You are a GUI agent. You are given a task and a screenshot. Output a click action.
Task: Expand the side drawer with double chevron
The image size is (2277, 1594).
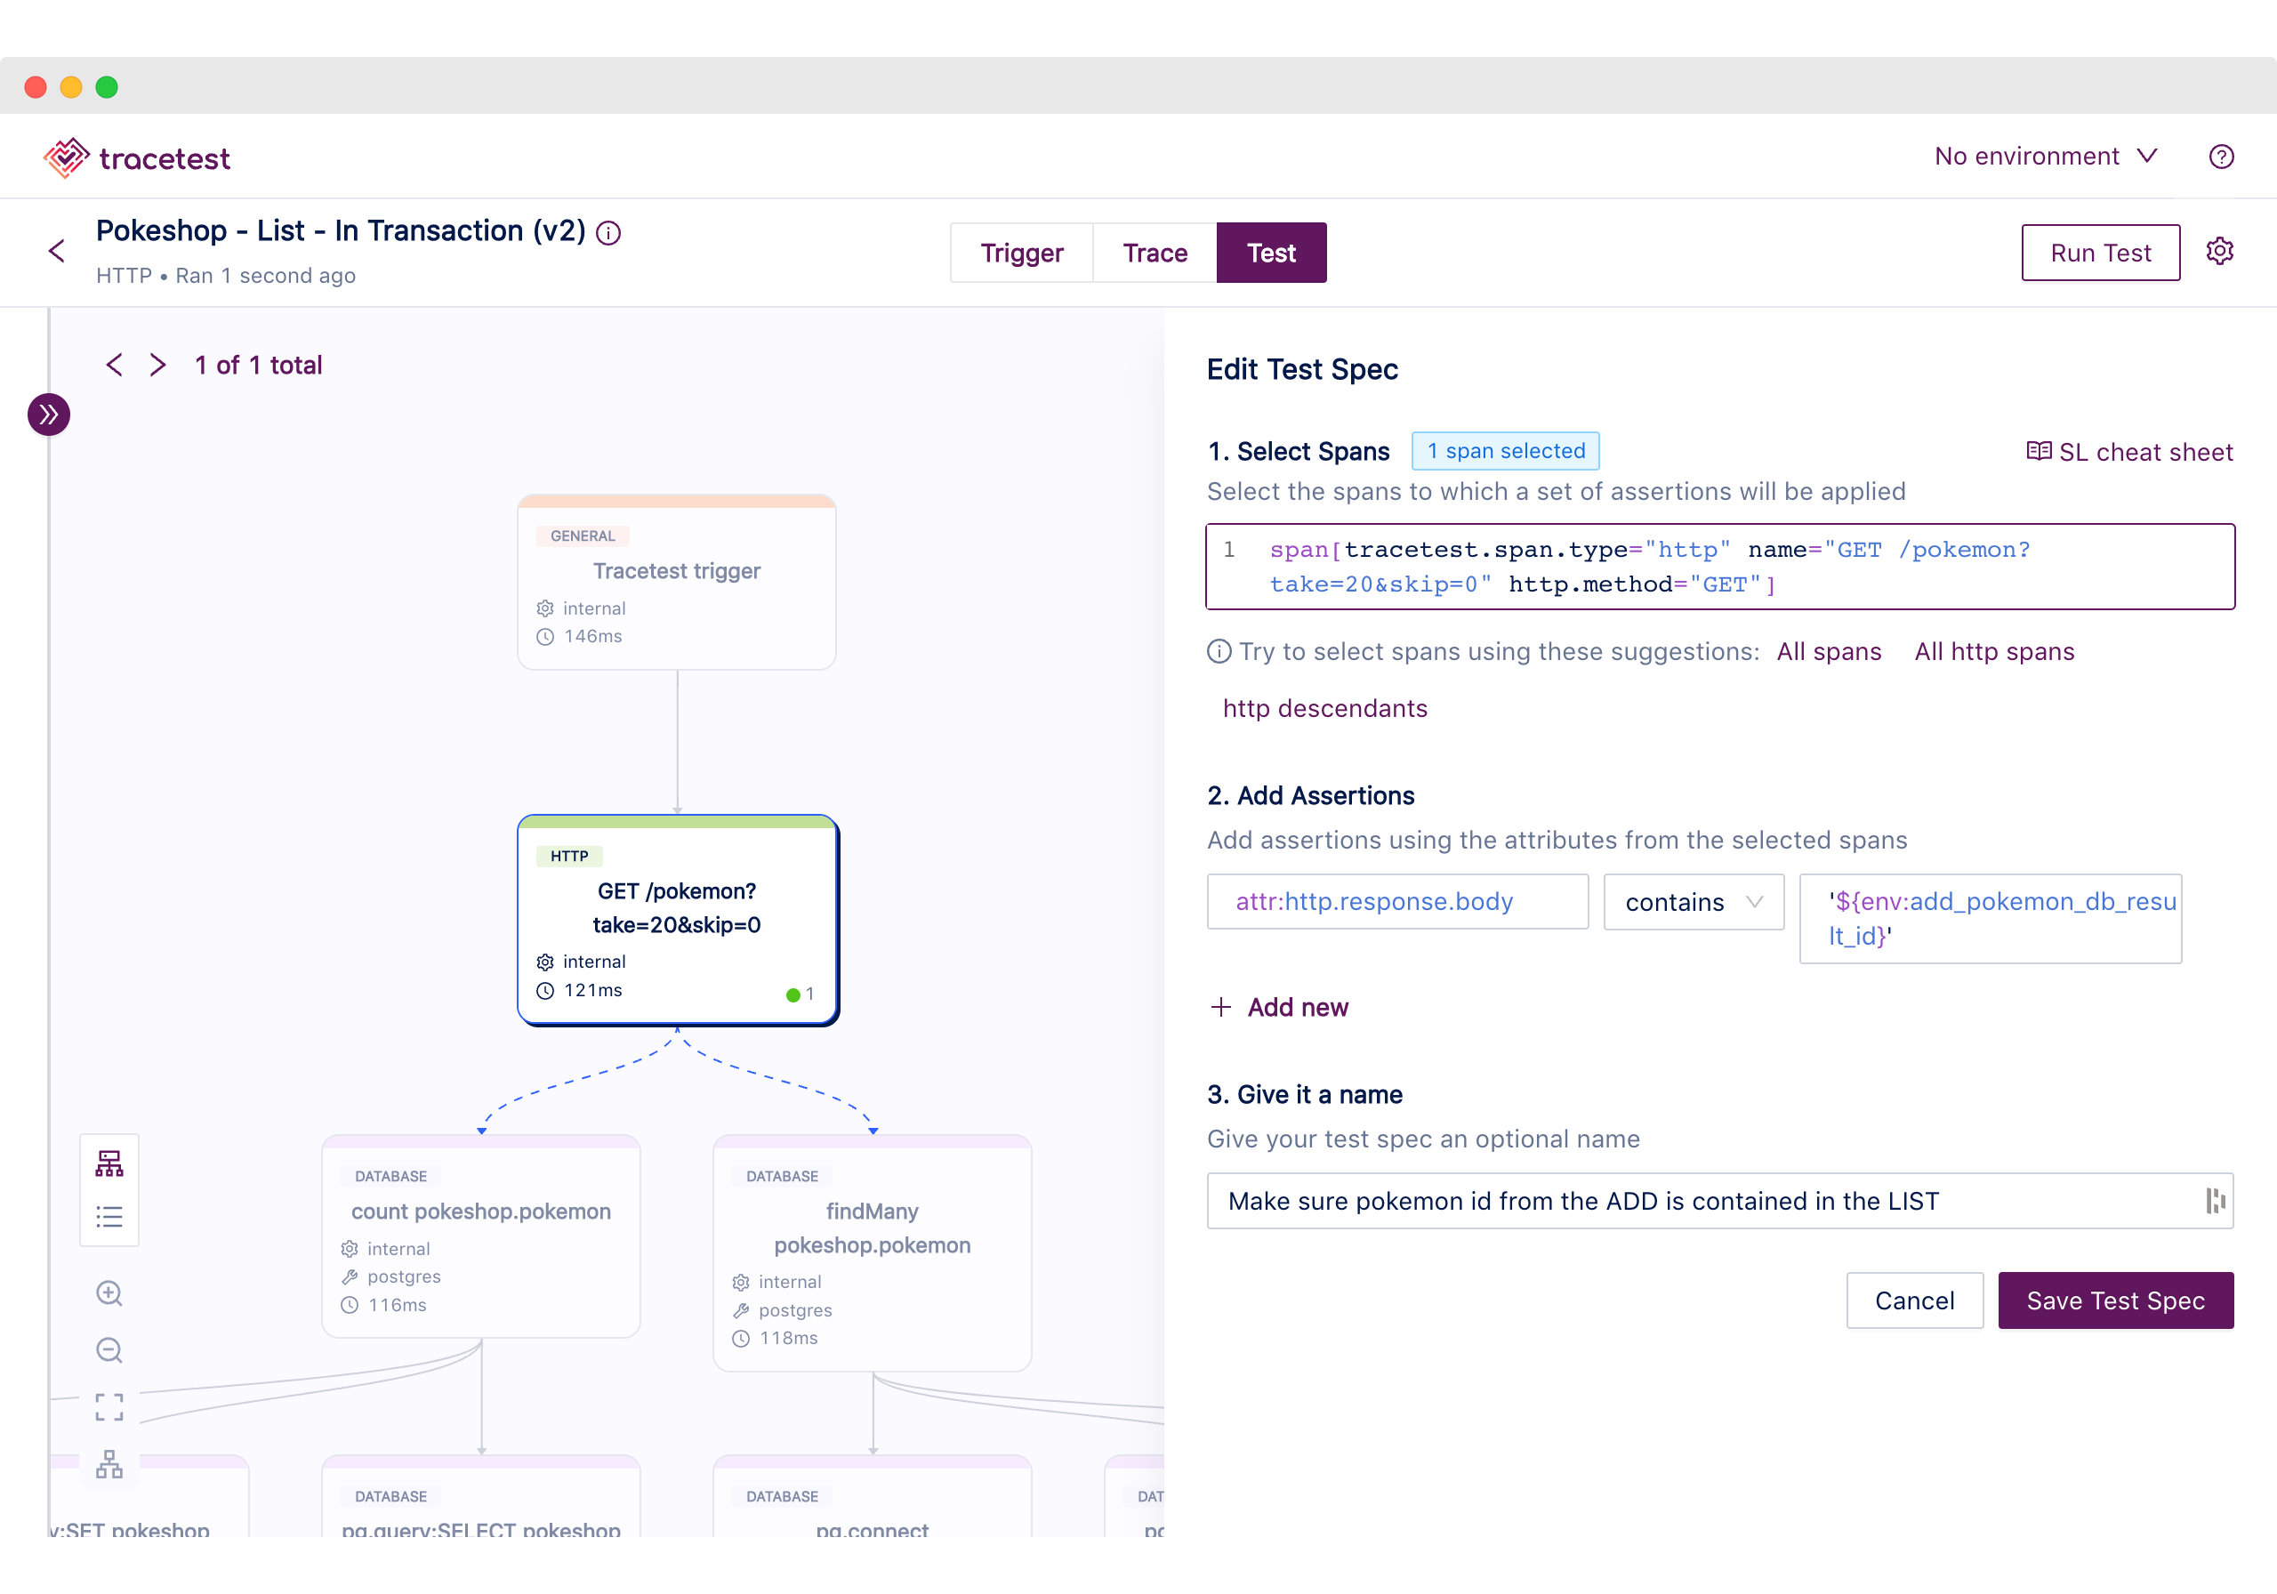pos(49,415)
